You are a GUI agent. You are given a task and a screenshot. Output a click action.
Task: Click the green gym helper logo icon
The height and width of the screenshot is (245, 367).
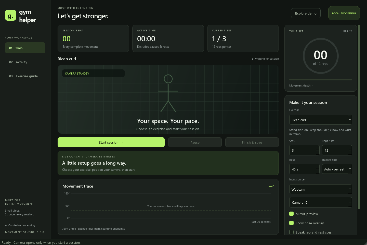10,15
